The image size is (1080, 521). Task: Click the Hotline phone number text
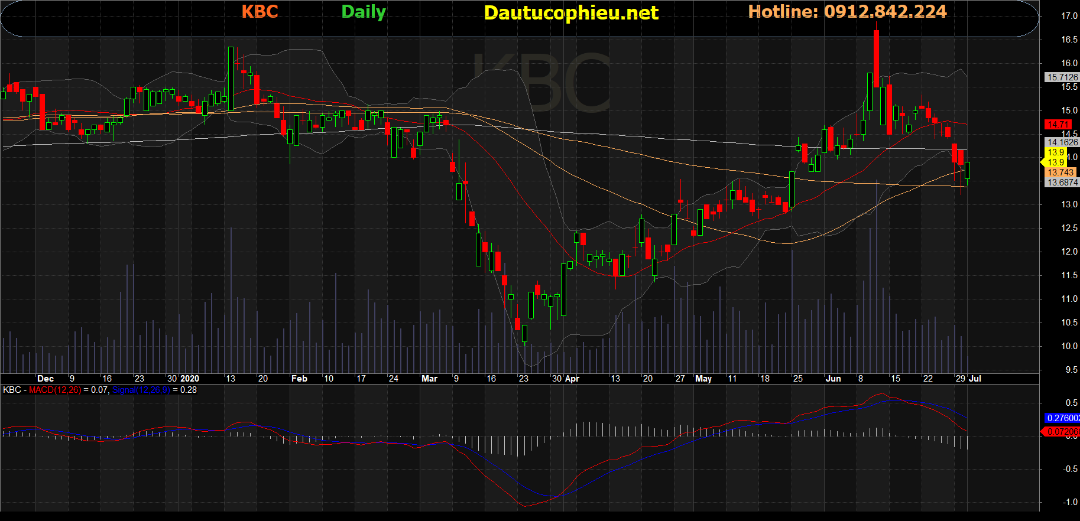(x=847, y=12)
